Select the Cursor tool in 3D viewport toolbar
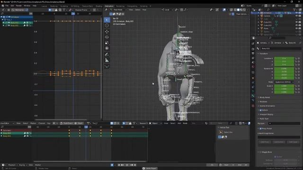This screenshot has width=303, height=170. 107,25
